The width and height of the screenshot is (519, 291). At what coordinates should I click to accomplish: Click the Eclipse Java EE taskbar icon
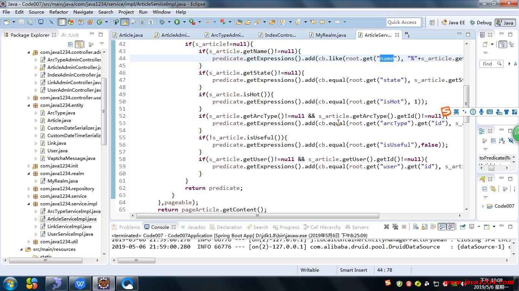pos(104,283)
